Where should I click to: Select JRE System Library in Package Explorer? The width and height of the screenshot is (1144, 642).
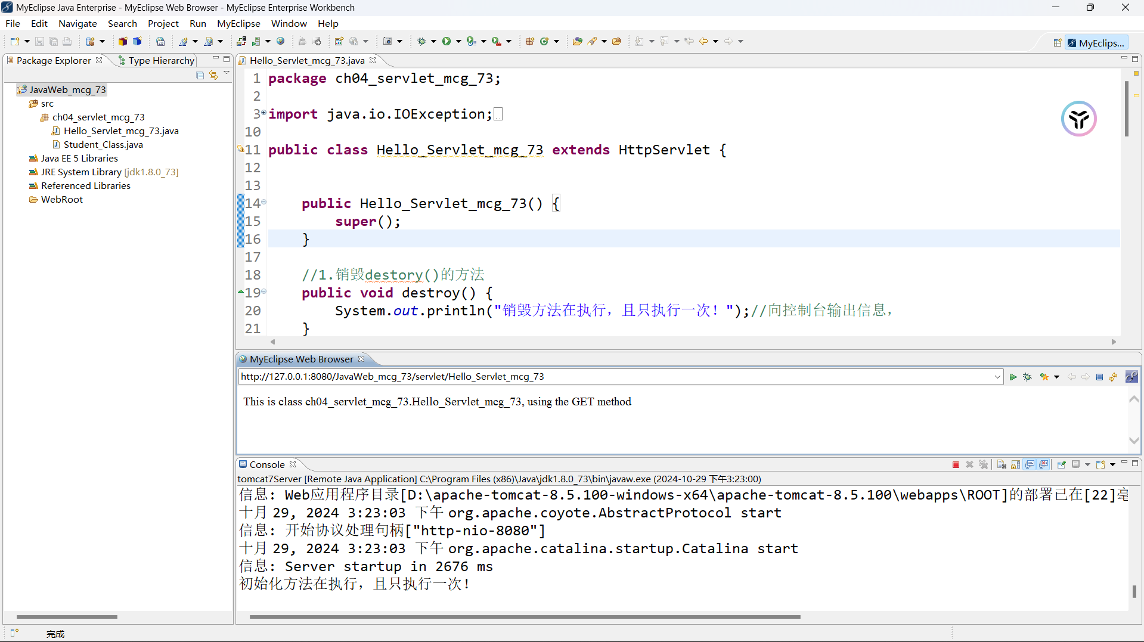coord(104,172)
